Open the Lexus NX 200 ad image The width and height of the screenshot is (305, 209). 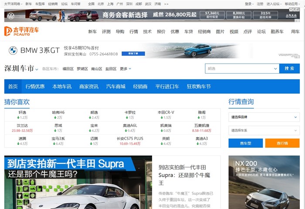264,182
